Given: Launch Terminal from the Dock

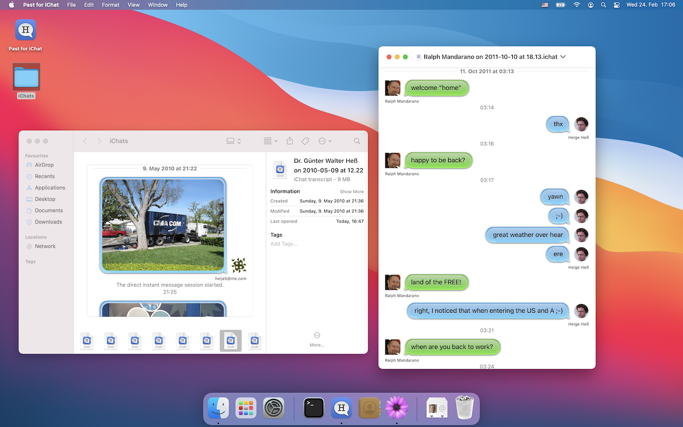Looking at the screenshot, I should click(x=314, y=408).
